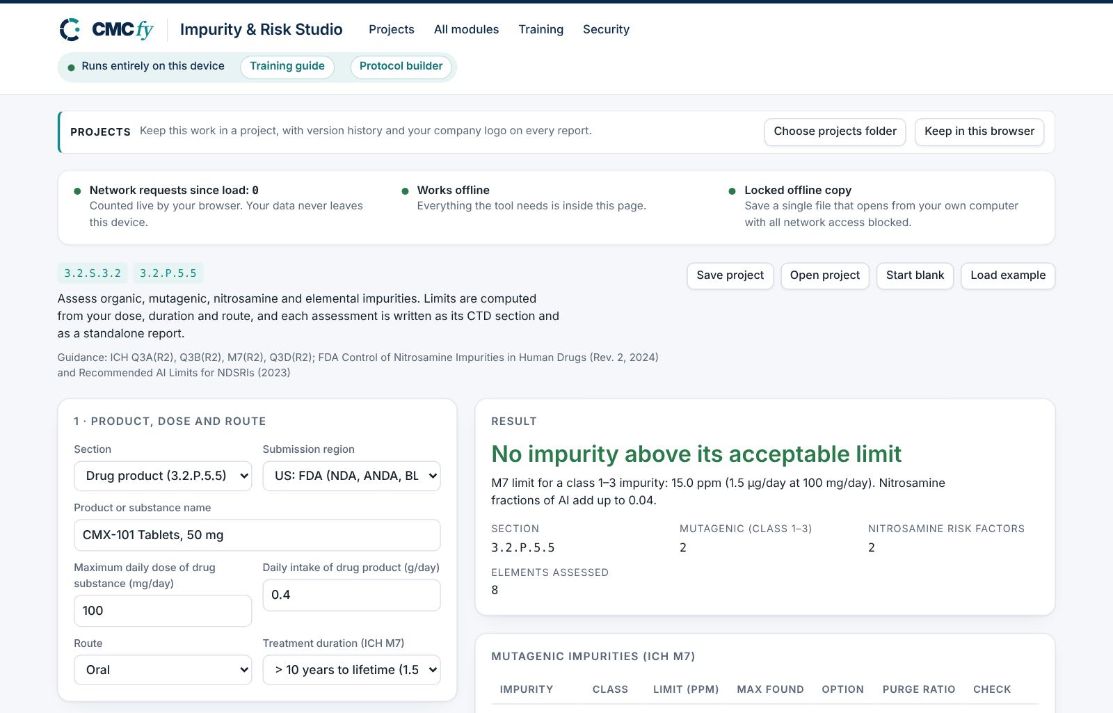Click the No impurity above limit result heading
Screen dimensions: 1113x713
(x=696, y=454)
